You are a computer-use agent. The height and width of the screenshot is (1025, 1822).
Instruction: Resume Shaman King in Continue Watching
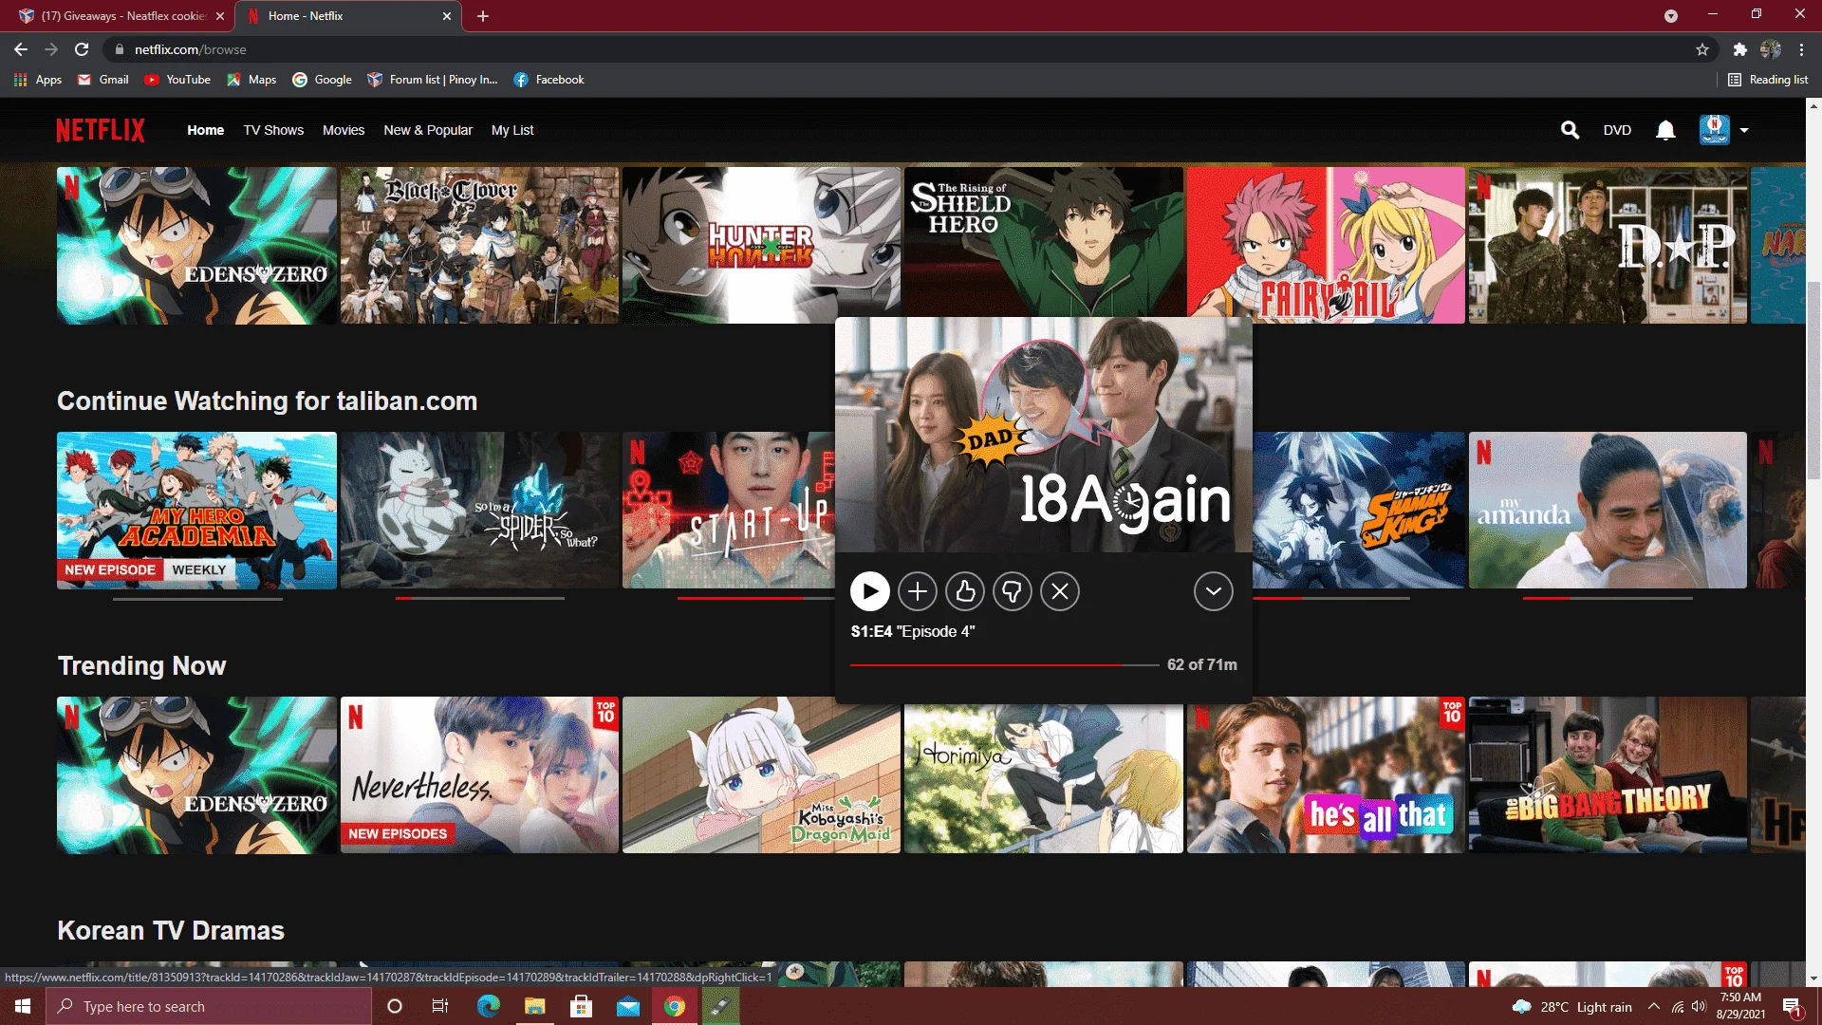[1359, 511]
